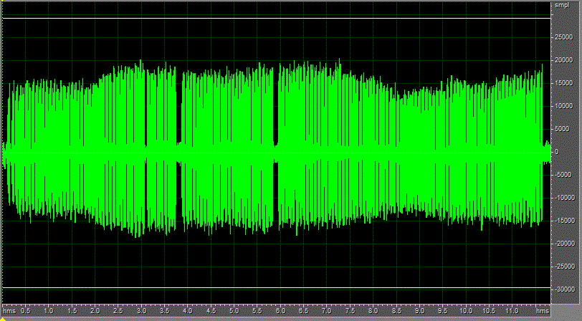
Task: Click the hms label before the 0.5 mark
Action: [x=9, y=310]
